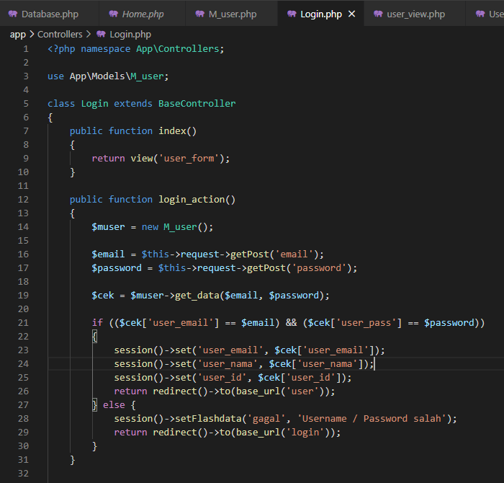This screenshot has height=483, width=504.
Task: Click 'user_nama' session key on line 24
Action: 228,364
